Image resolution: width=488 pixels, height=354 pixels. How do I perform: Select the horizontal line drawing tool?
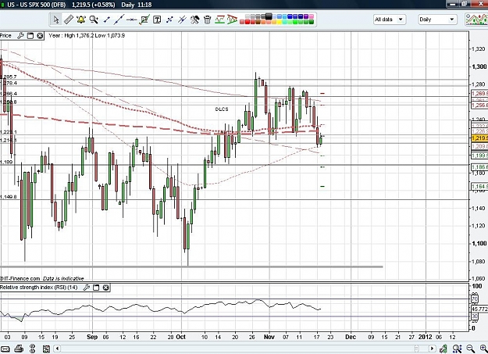point(132,20)
